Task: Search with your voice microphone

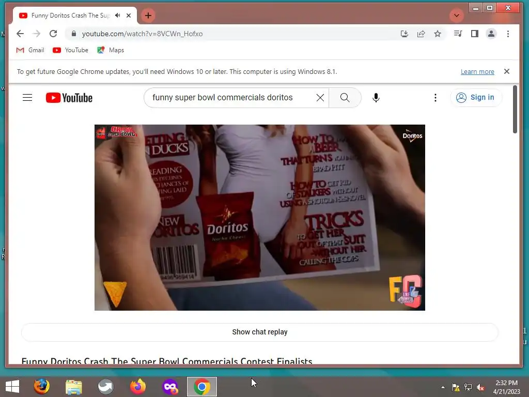Action: point(376,98)
